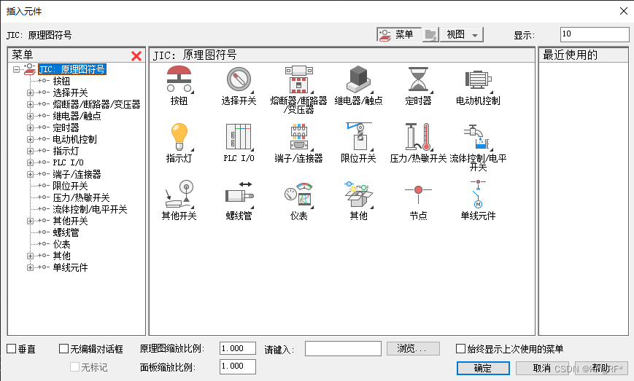Enable 始终显示上次使用的菜单 checkbox
Screen dimensions: 634x381
coord(460,349)
